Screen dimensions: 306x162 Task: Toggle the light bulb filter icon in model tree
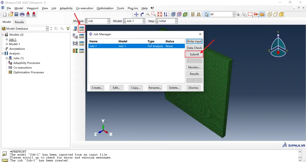68,28
